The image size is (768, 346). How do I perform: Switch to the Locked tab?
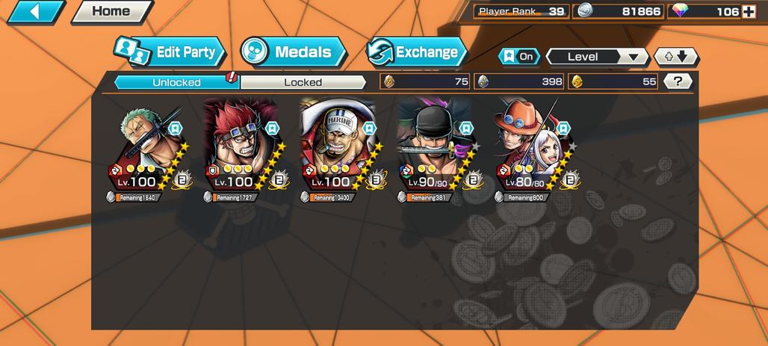(303, 82)
